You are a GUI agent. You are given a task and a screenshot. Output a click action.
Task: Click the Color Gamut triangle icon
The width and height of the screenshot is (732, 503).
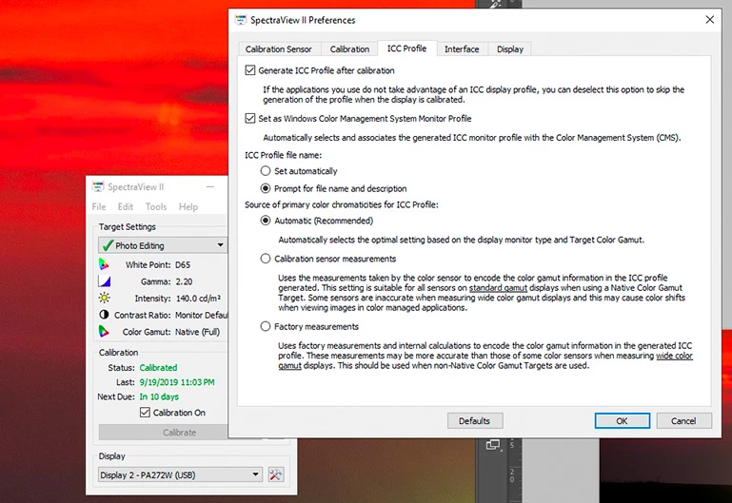coord(104,332)
